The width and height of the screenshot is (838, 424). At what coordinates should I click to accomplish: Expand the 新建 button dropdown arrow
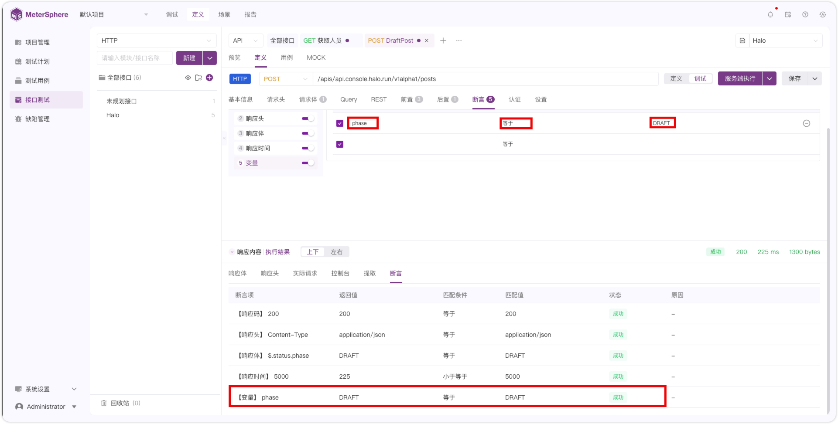[x=210, y=58]
